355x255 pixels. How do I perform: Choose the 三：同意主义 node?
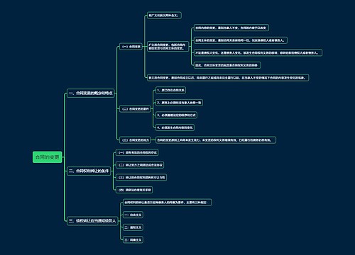click(133, 240)
